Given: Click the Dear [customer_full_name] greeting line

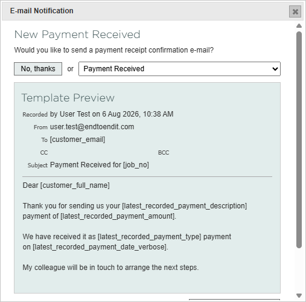Looking at the screenshot, I should [x=66, y=185].
